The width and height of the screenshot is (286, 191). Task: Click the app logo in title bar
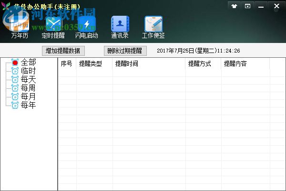(6, 6)
